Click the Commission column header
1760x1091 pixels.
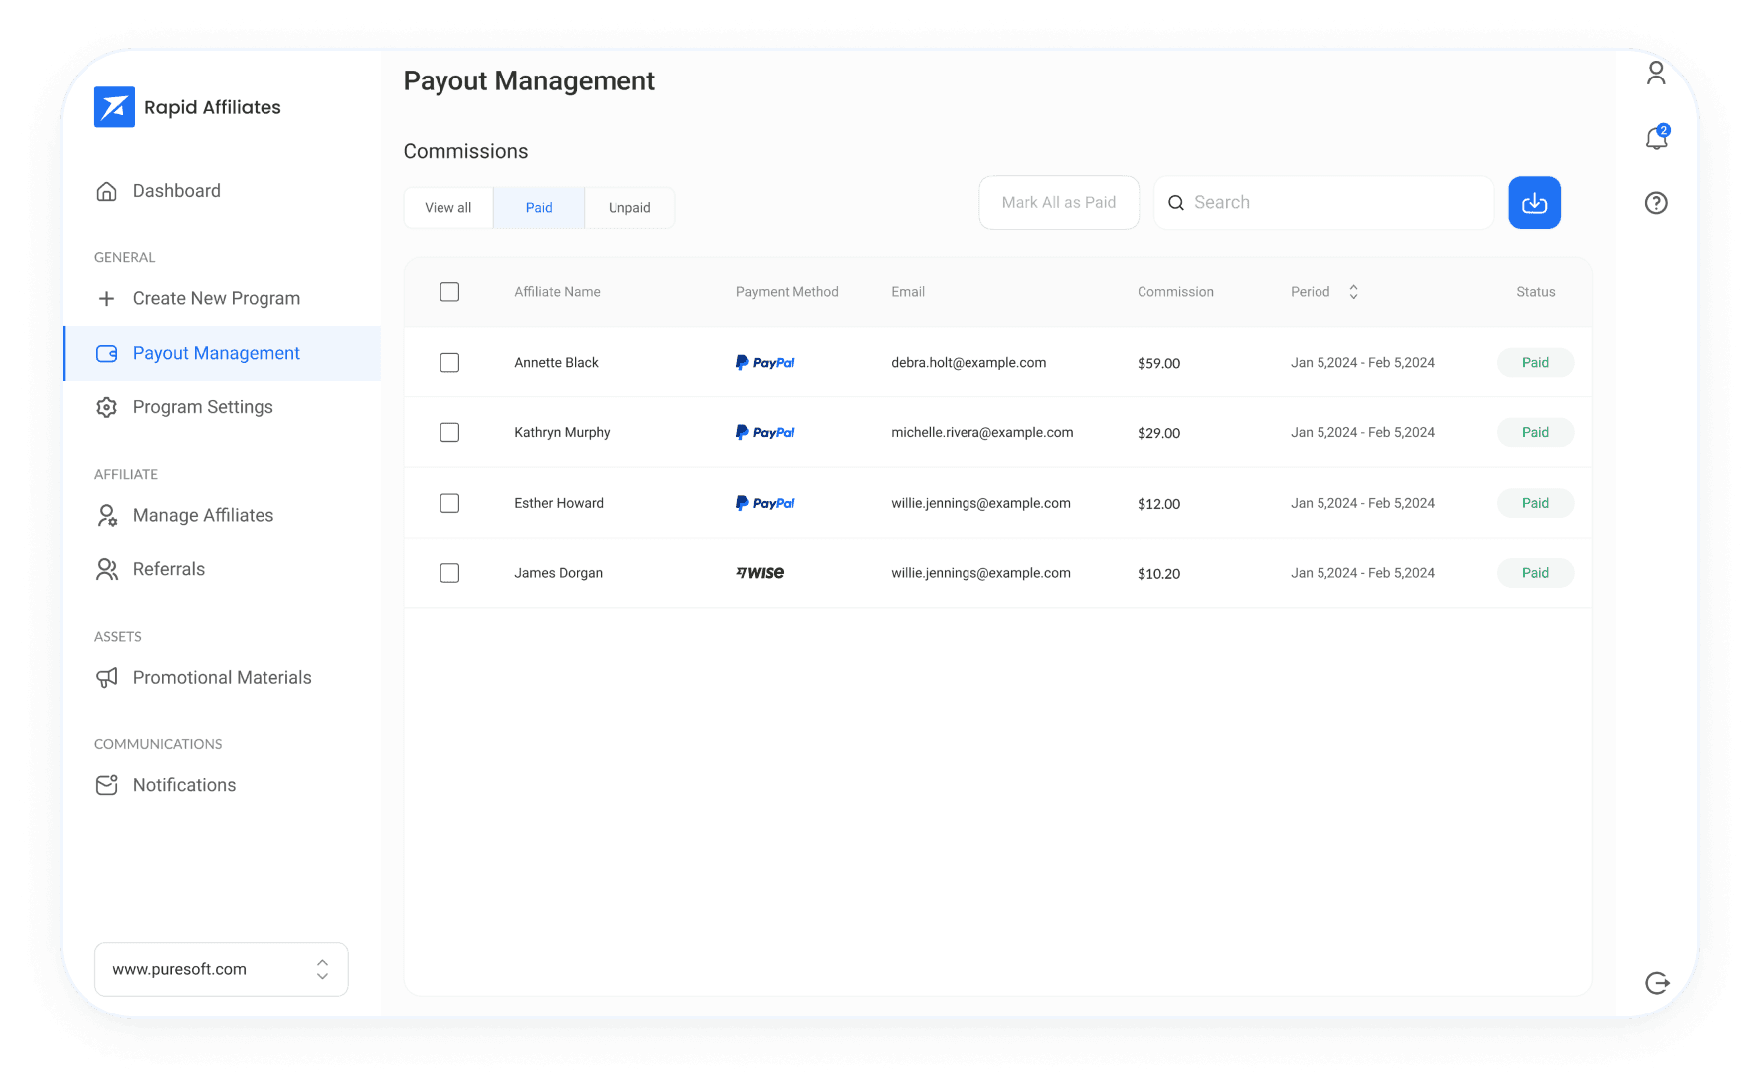coord(1175,292)
